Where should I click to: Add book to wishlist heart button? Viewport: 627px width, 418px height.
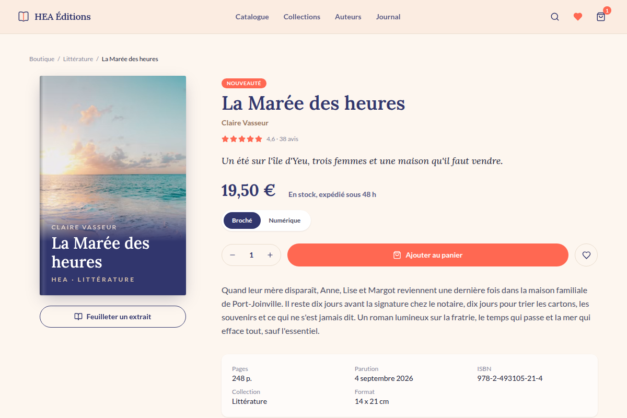(x=586, y=255)
